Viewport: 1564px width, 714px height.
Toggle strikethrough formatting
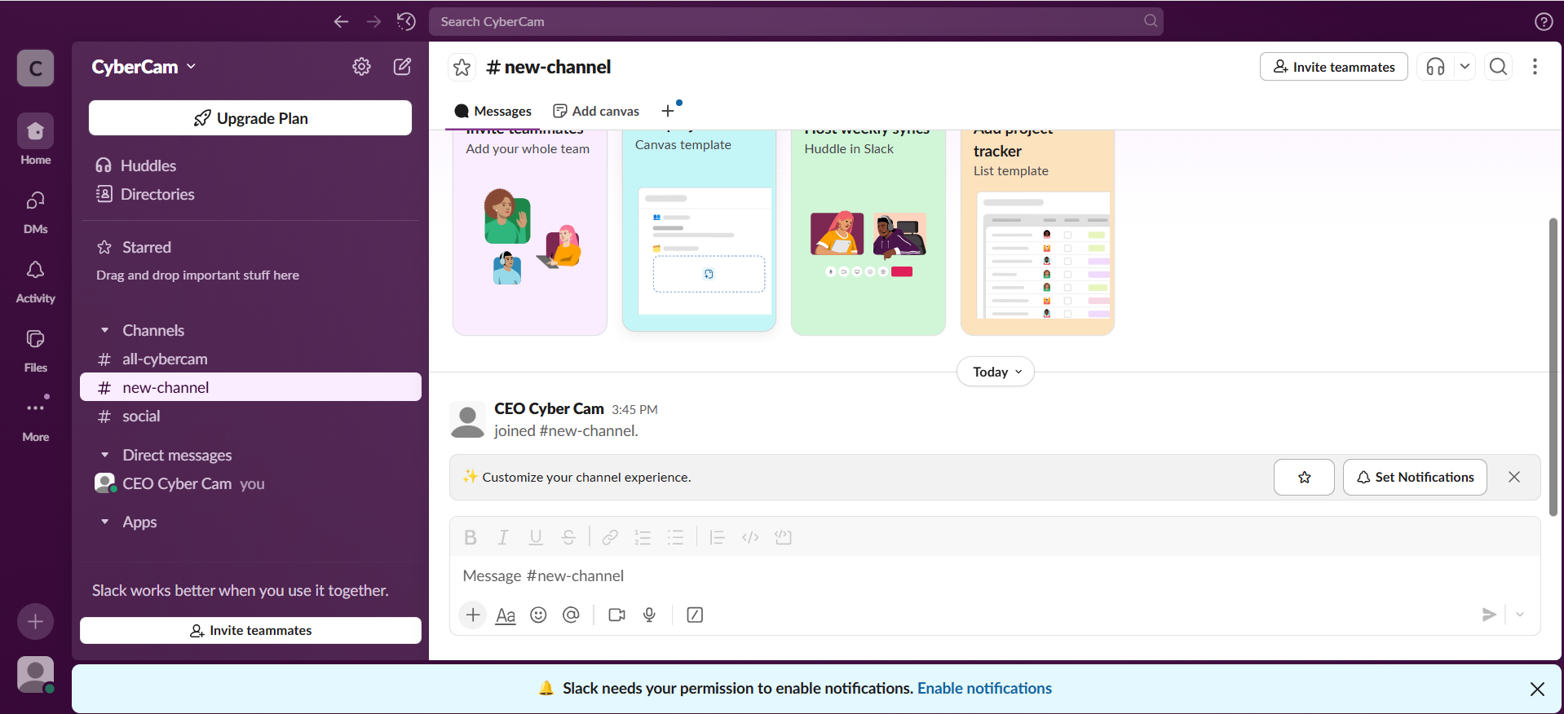point(568,537)
